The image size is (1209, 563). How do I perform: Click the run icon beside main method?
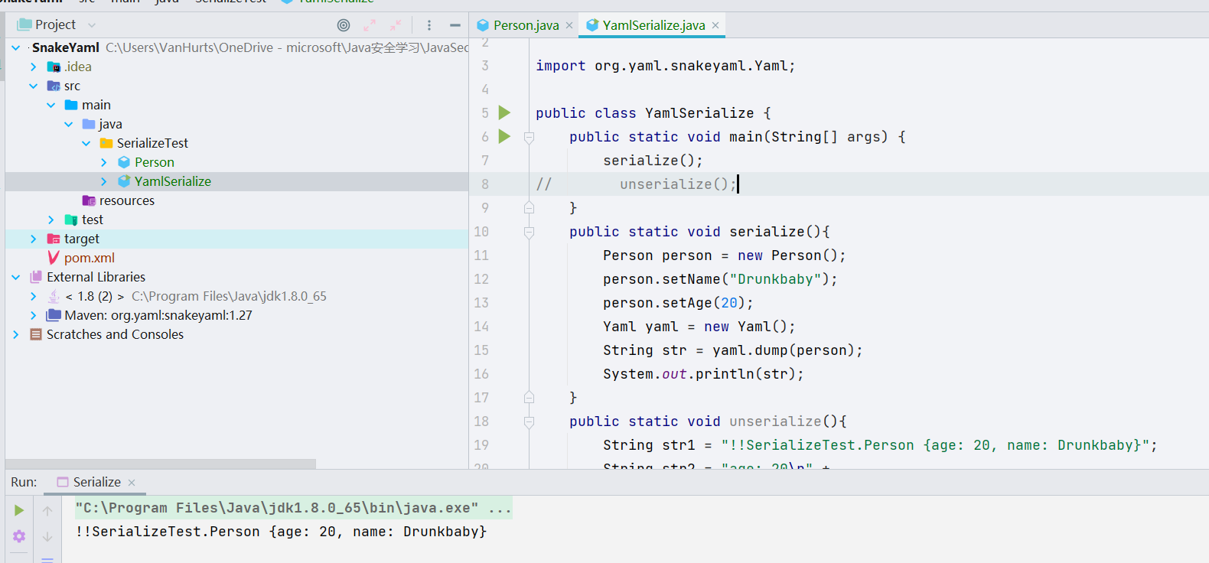(x=504, y=137)
